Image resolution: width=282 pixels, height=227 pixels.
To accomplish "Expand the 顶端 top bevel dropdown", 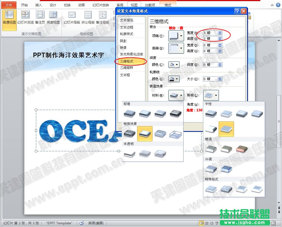I will (x=181, y=36).
